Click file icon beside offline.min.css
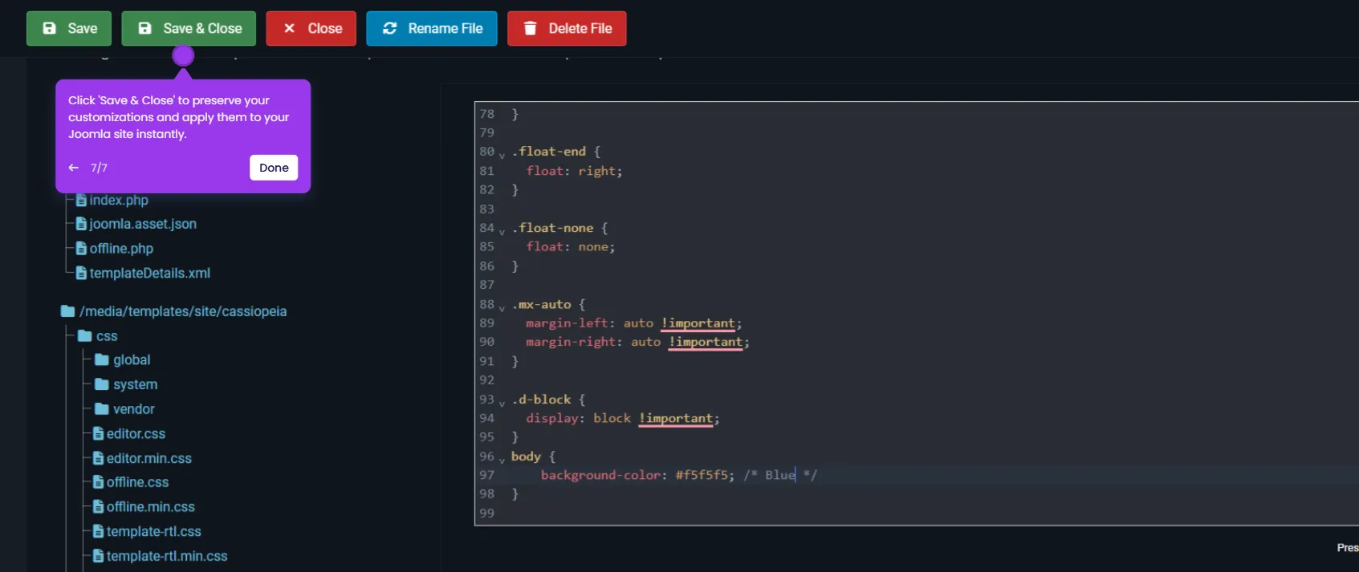Image resolution: width=1359 pixels, height=572 pixels. (98, 507)
